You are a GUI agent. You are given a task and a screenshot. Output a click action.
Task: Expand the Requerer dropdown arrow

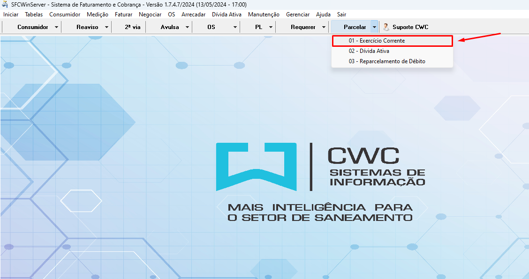(x=324, y=27)
